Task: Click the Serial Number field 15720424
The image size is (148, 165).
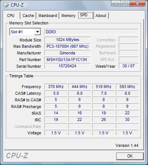Action: 67,66
